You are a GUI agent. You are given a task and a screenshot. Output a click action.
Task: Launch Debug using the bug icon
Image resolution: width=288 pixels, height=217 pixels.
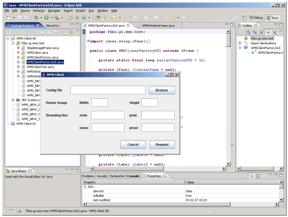[x=36, y=18]
